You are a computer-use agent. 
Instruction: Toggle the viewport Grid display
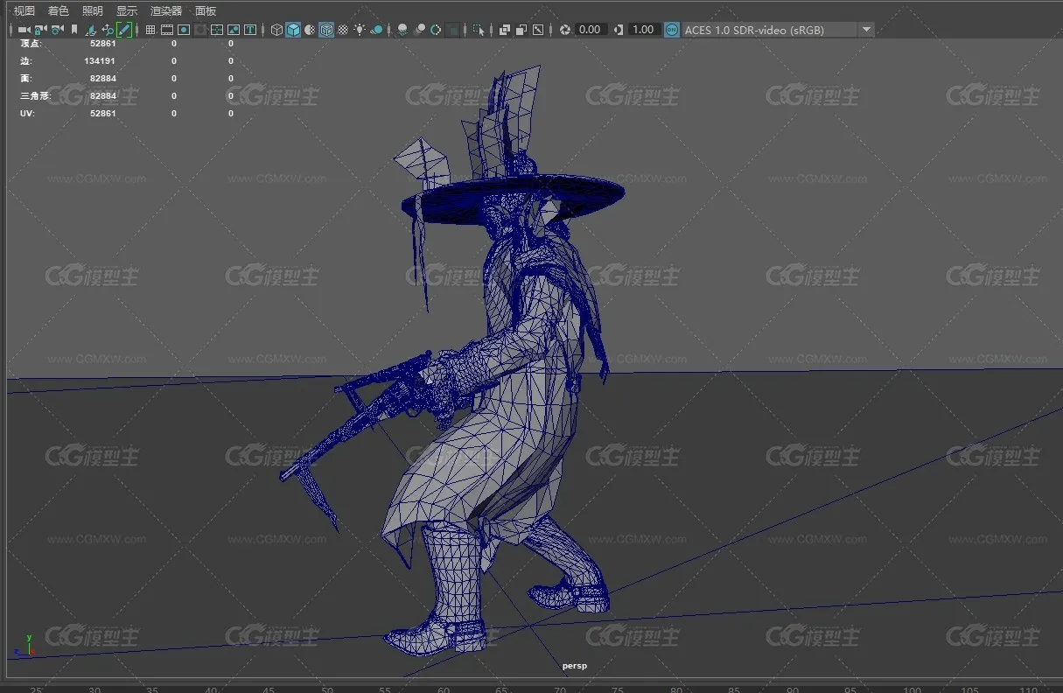tap(150, 30)
